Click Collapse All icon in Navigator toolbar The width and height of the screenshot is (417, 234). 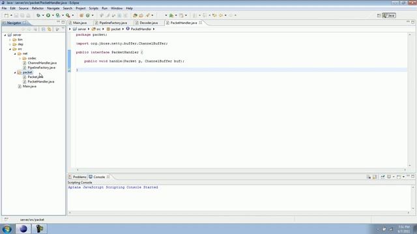[x=44, y=29]
